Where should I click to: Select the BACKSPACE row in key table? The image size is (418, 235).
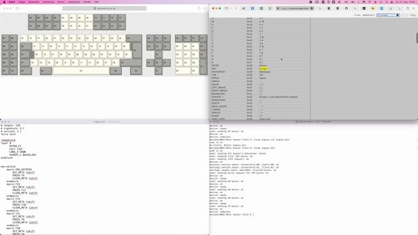(x=261, y=72)
